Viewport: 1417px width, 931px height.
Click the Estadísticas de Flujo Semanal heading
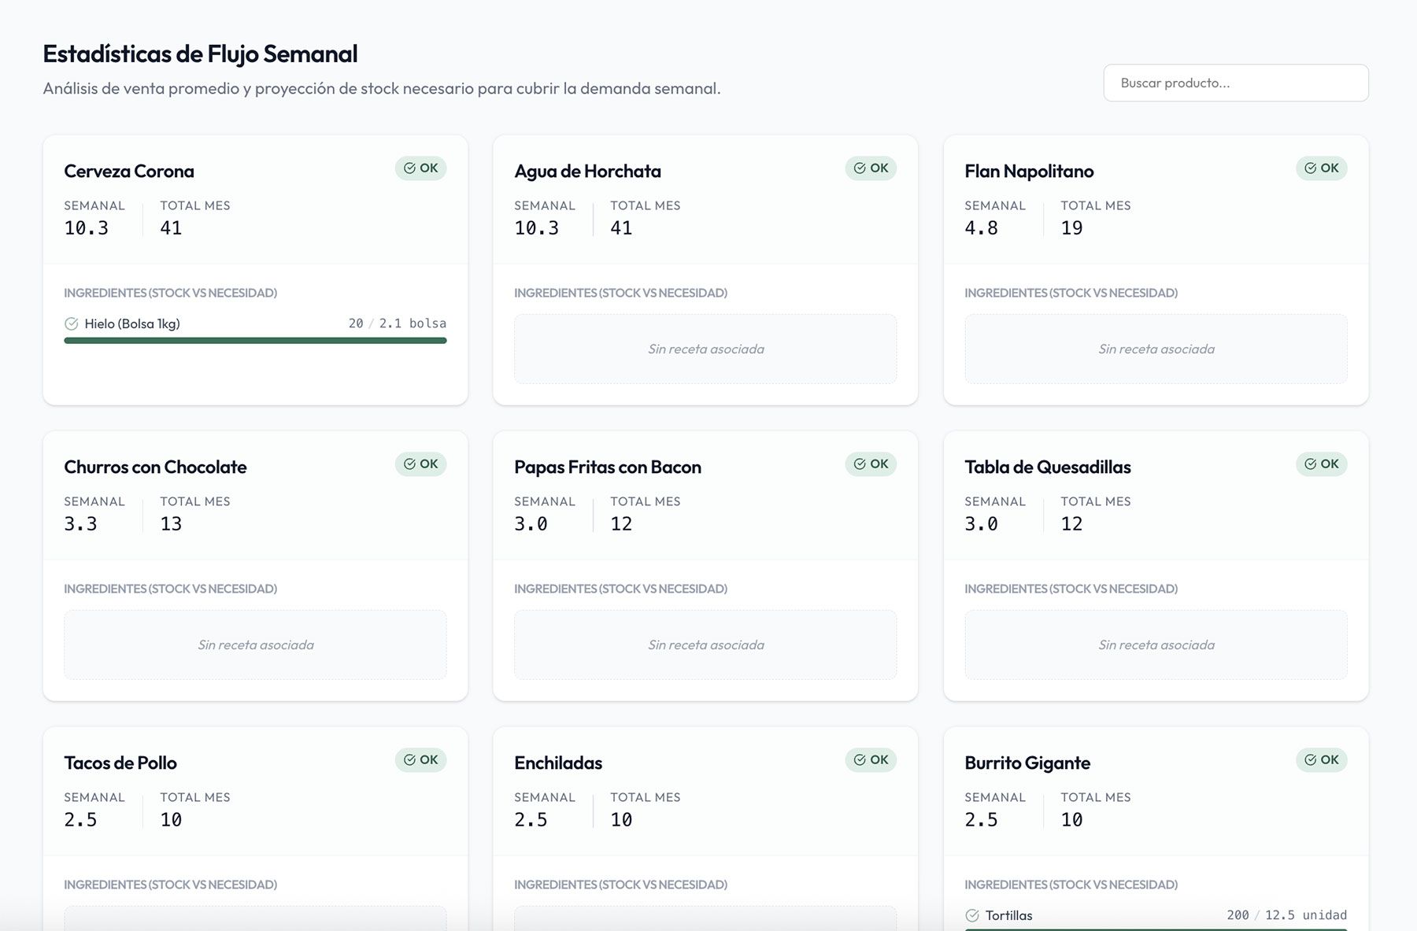click(200, 54)
